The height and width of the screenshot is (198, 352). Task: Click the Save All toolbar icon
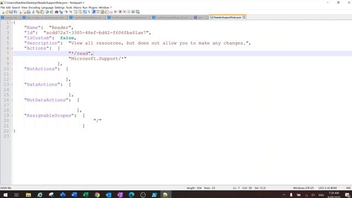pos(15,12)
